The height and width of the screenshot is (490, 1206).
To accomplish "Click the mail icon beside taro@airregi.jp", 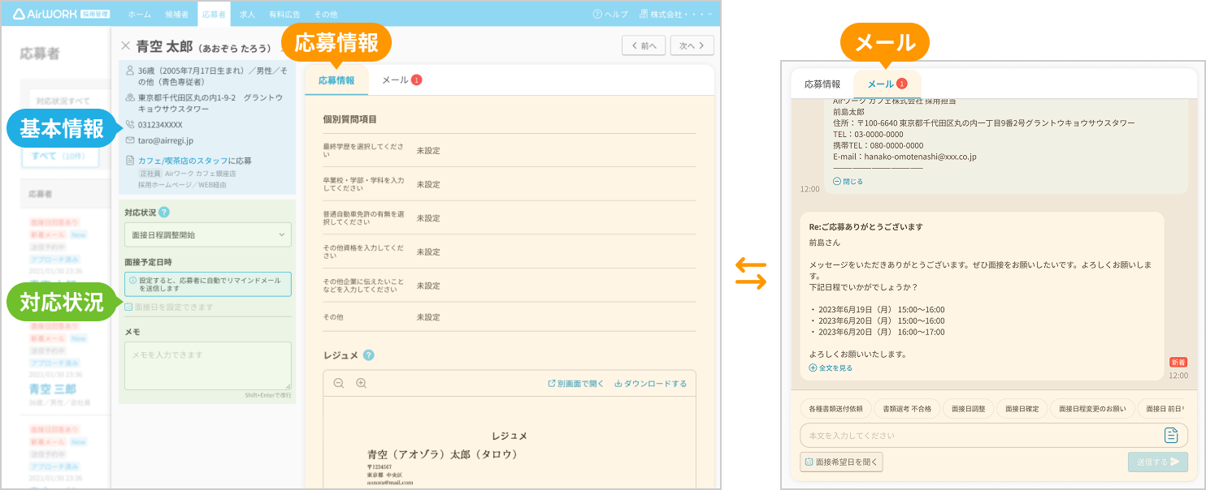I will [x=130, y=140].
